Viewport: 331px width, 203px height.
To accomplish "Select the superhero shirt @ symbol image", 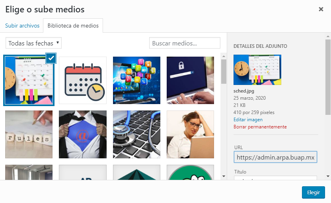I will (x=83, y=134).
